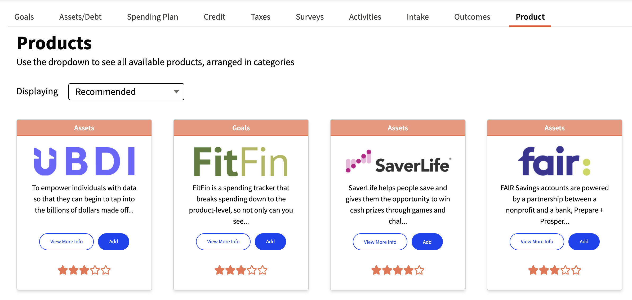Screen dimensions: 632x300
Task: Click the fifth star on UBDI card
Action: [106, 270]
